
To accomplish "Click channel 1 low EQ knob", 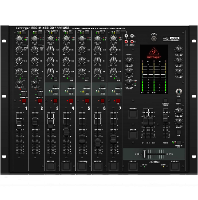I will click(x=19, y=72).
